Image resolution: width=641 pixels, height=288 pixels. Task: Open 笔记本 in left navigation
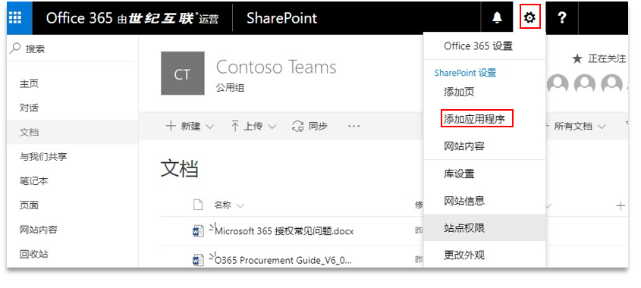click(34, 180)
